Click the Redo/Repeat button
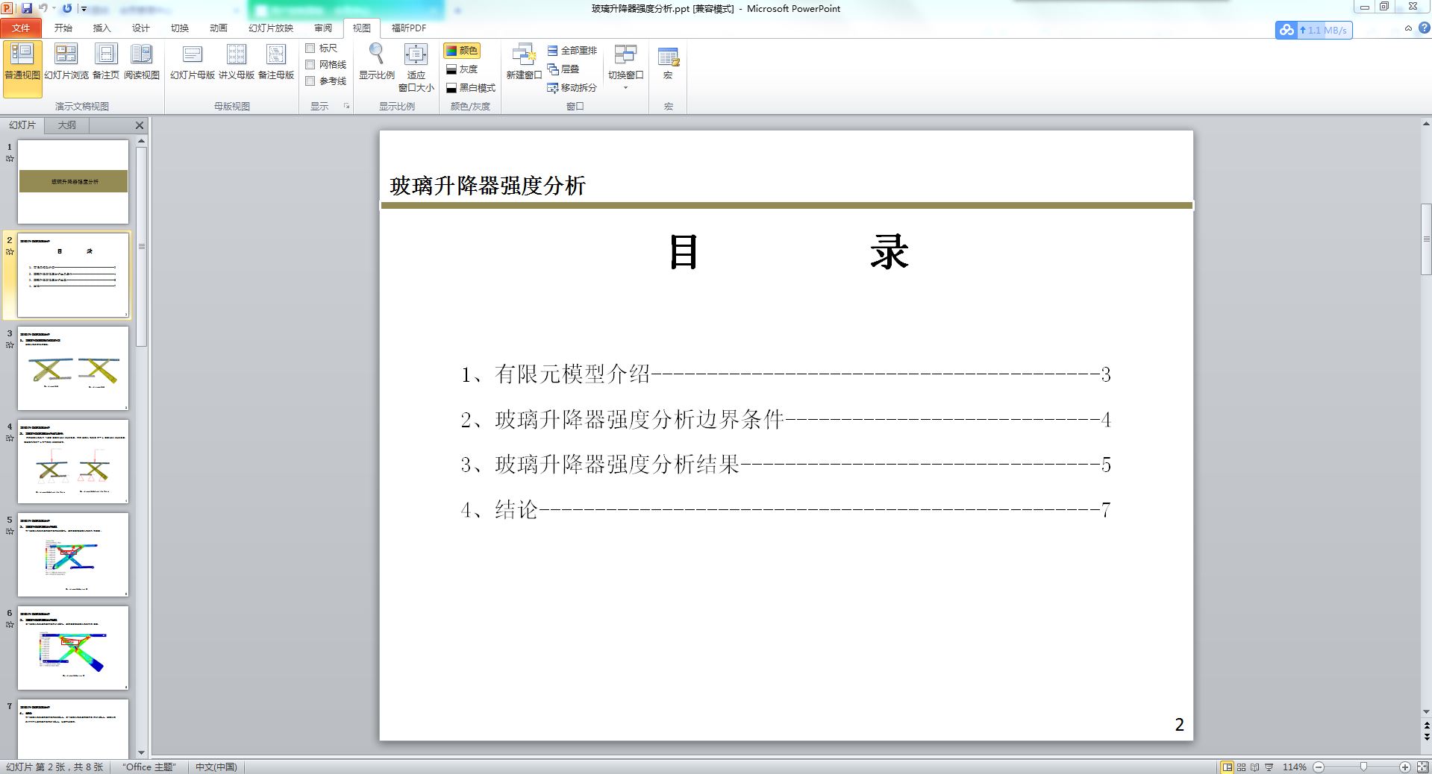The width and height of the screenshot is (1432, 774). point(67,8)
